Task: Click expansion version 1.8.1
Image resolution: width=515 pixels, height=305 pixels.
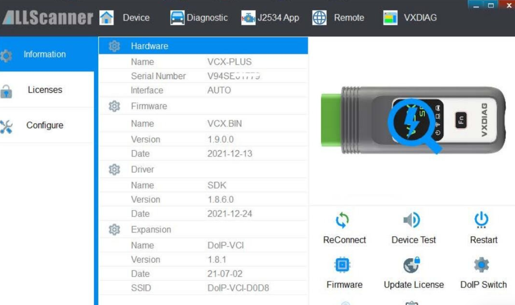Action: (x=217, y=260)
